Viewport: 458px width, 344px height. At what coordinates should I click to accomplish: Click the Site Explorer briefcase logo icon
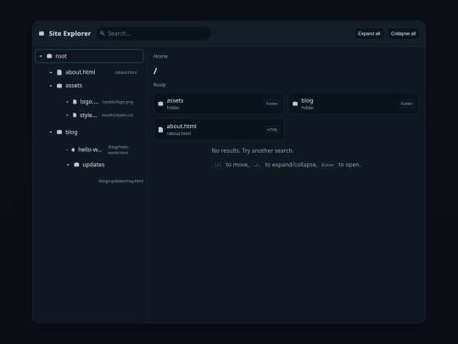(42, 34)
